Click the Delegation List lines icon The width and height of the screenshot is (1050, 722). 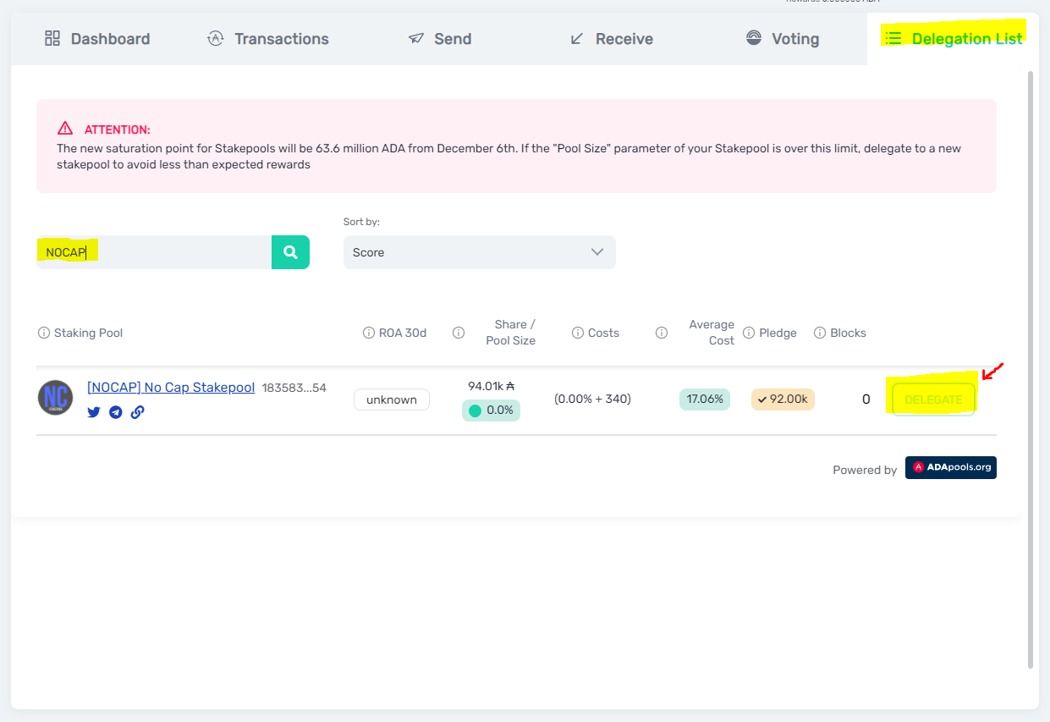[893, 38]
